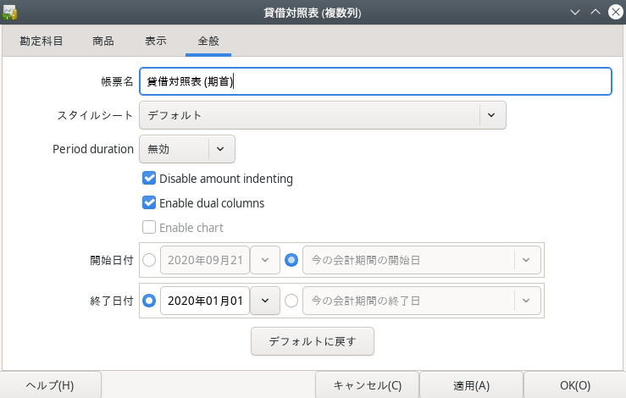This screenshot has width=626, height=398.
Task: Maximize the window with the up chevron
Action: click(596, 13)
